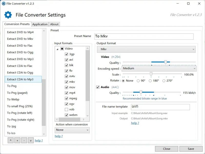
Task: Uncheck the m4v input format
Action: click(66, 76)
